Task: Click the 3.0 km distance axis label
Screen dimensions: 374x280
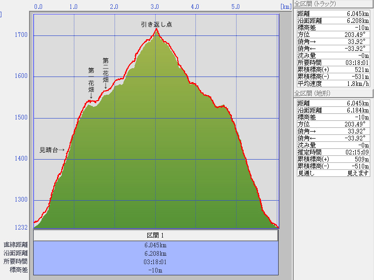Action: point(155,7)
